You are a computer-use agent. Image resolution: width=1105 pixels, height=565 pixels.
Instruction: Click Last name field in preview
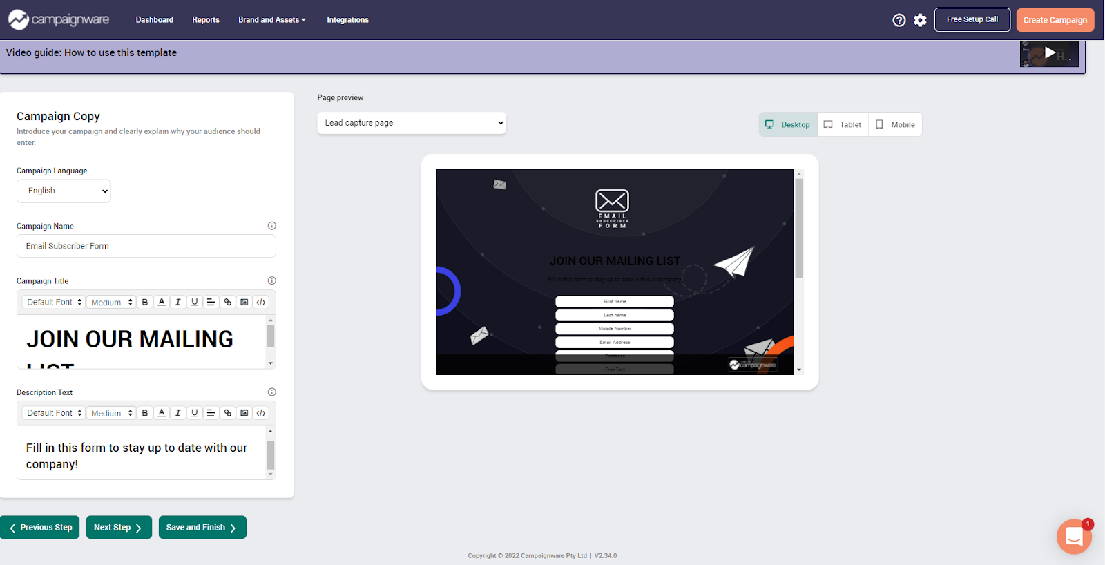coord(615,315)
